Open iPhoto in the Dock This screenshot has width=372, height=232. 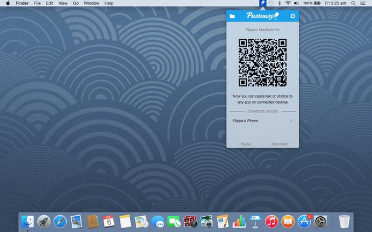pos(206,222)
